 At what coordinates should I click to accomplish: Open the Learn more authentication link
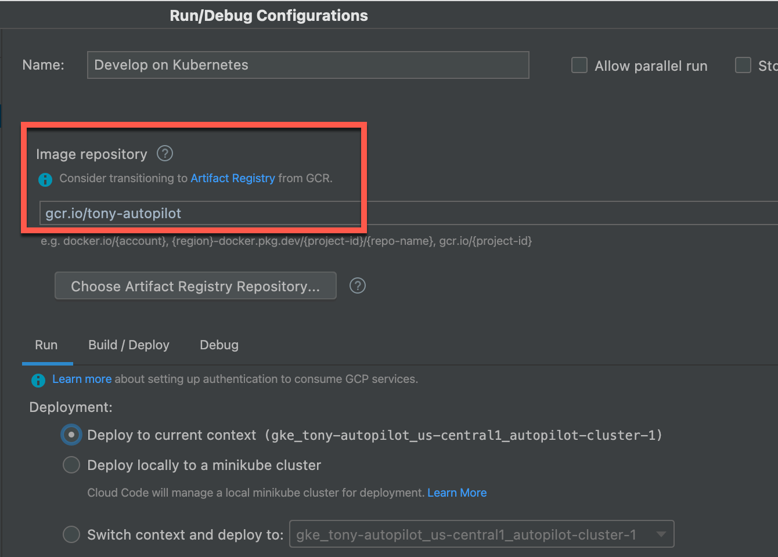(x=82, y=379)
